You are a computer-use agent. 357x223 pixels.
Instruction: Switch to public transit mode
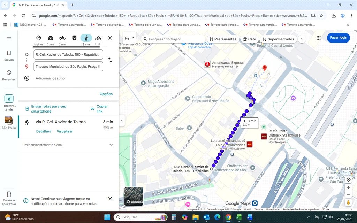tap(75, 38)
